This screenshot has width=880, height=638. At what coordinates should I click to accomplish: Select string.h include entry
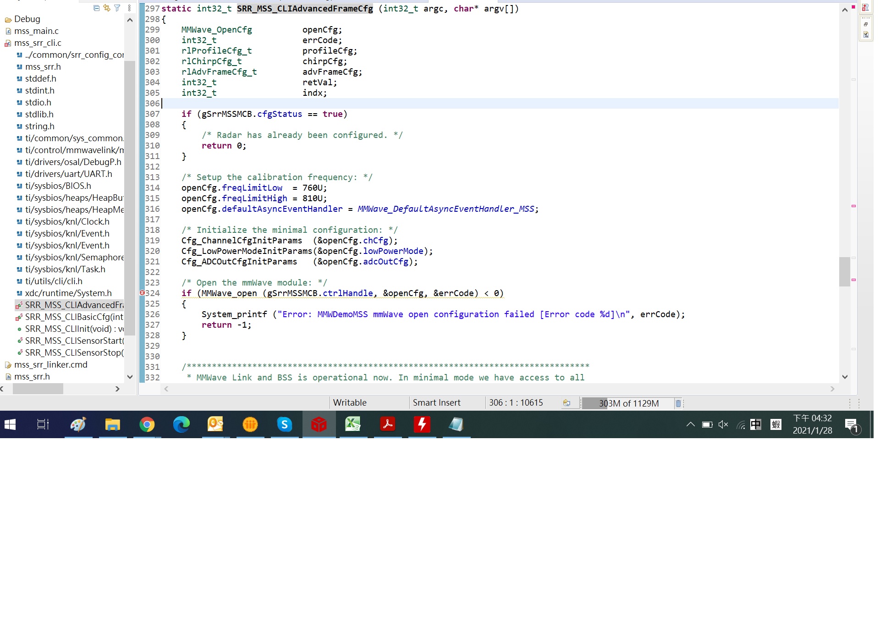click(x=35, y=126)
